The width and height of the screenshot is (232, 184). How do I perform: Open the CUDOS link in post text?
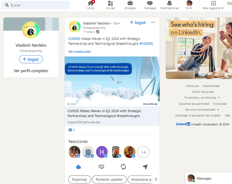click(x=74, y=38)
